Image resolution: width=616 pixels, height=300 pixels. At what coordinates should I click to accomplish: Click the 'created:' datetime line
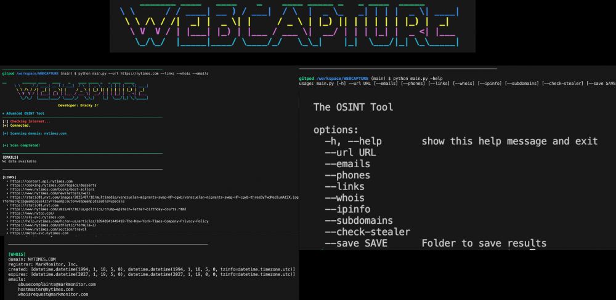(x=152, y=269)
